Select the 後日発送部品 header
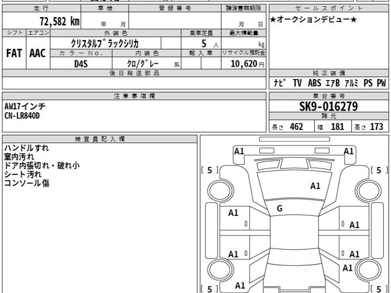 pyautogui.click(x=134, y=73)
